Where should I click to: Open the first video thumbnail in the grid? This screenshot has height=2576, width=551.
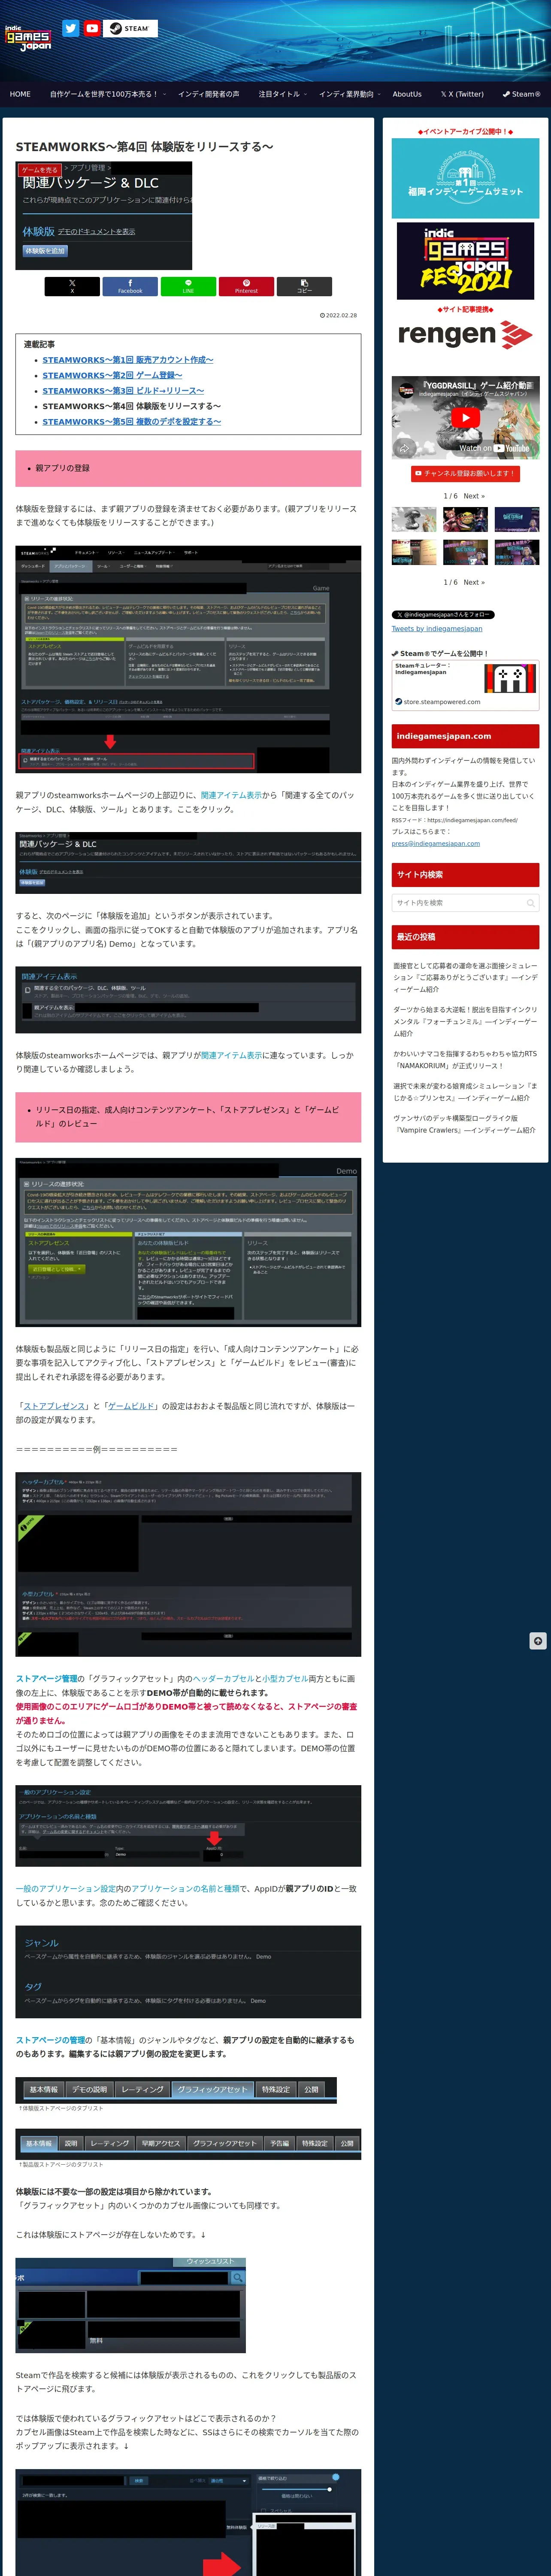pyautogui.click(x=414, y=520)
